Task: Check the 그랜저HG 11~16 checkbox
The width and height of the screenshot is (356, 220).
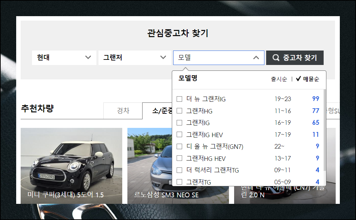Action: click(x=179, y=111)
